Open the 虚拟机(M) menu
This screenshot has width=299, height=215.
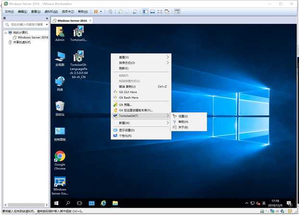coord(51,12)
